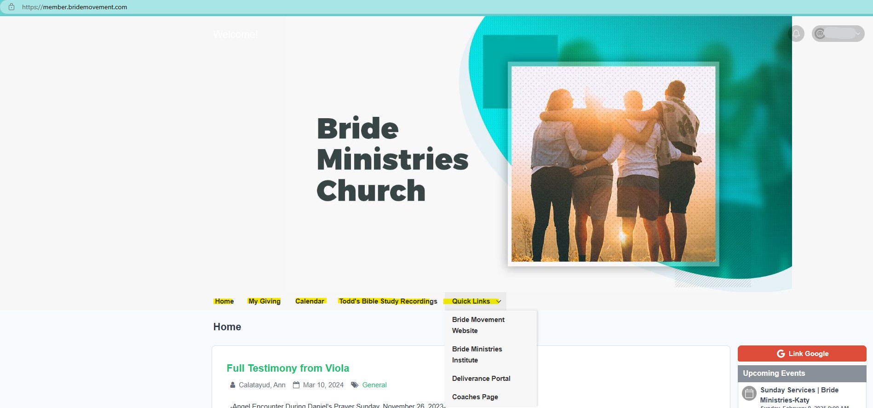Select Bride Movement Website from Quick Links
873x408 pixels.
[478, 325]
